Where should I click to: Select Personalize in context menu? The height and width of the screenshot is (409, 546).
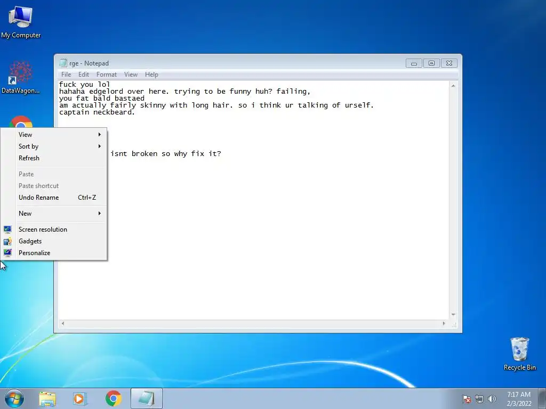pos(53,253)
